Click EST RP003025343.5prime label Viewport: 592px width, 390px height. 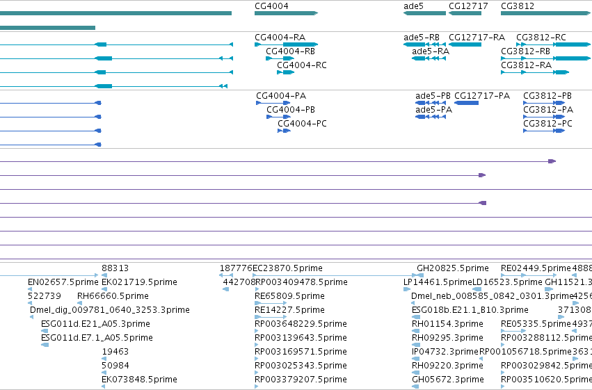pos(301,366)
